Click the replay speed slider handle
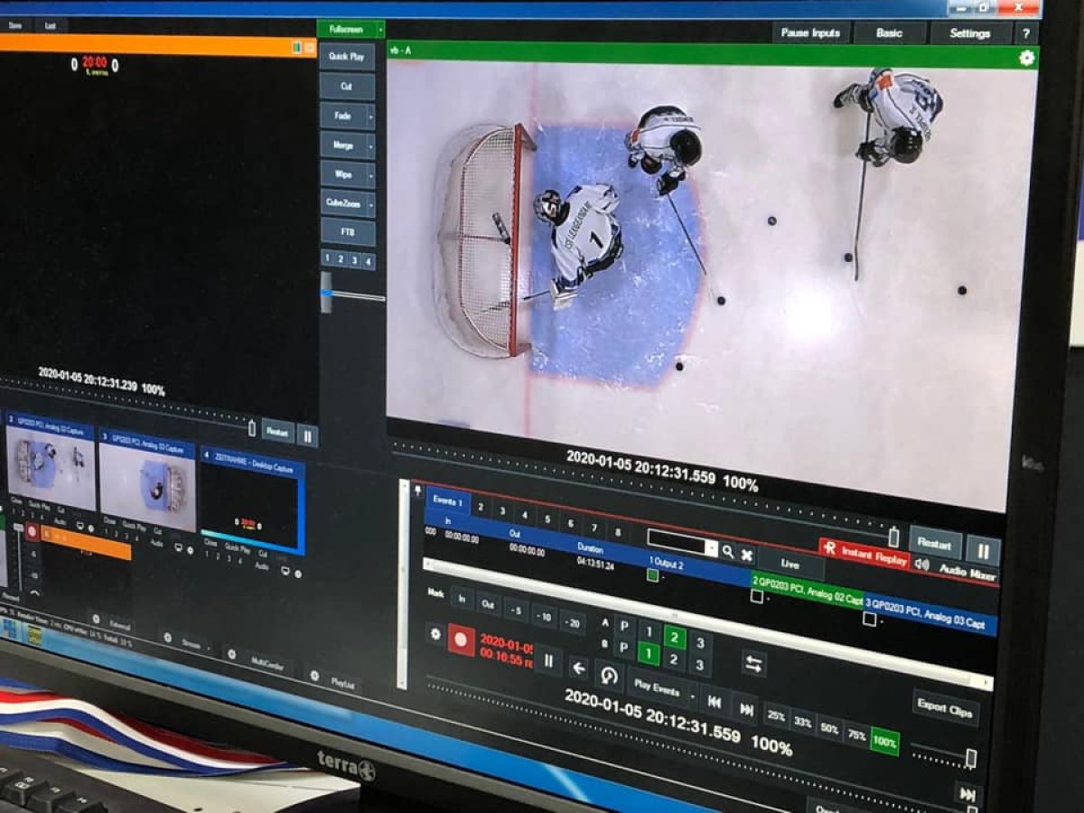 [971, 757]
